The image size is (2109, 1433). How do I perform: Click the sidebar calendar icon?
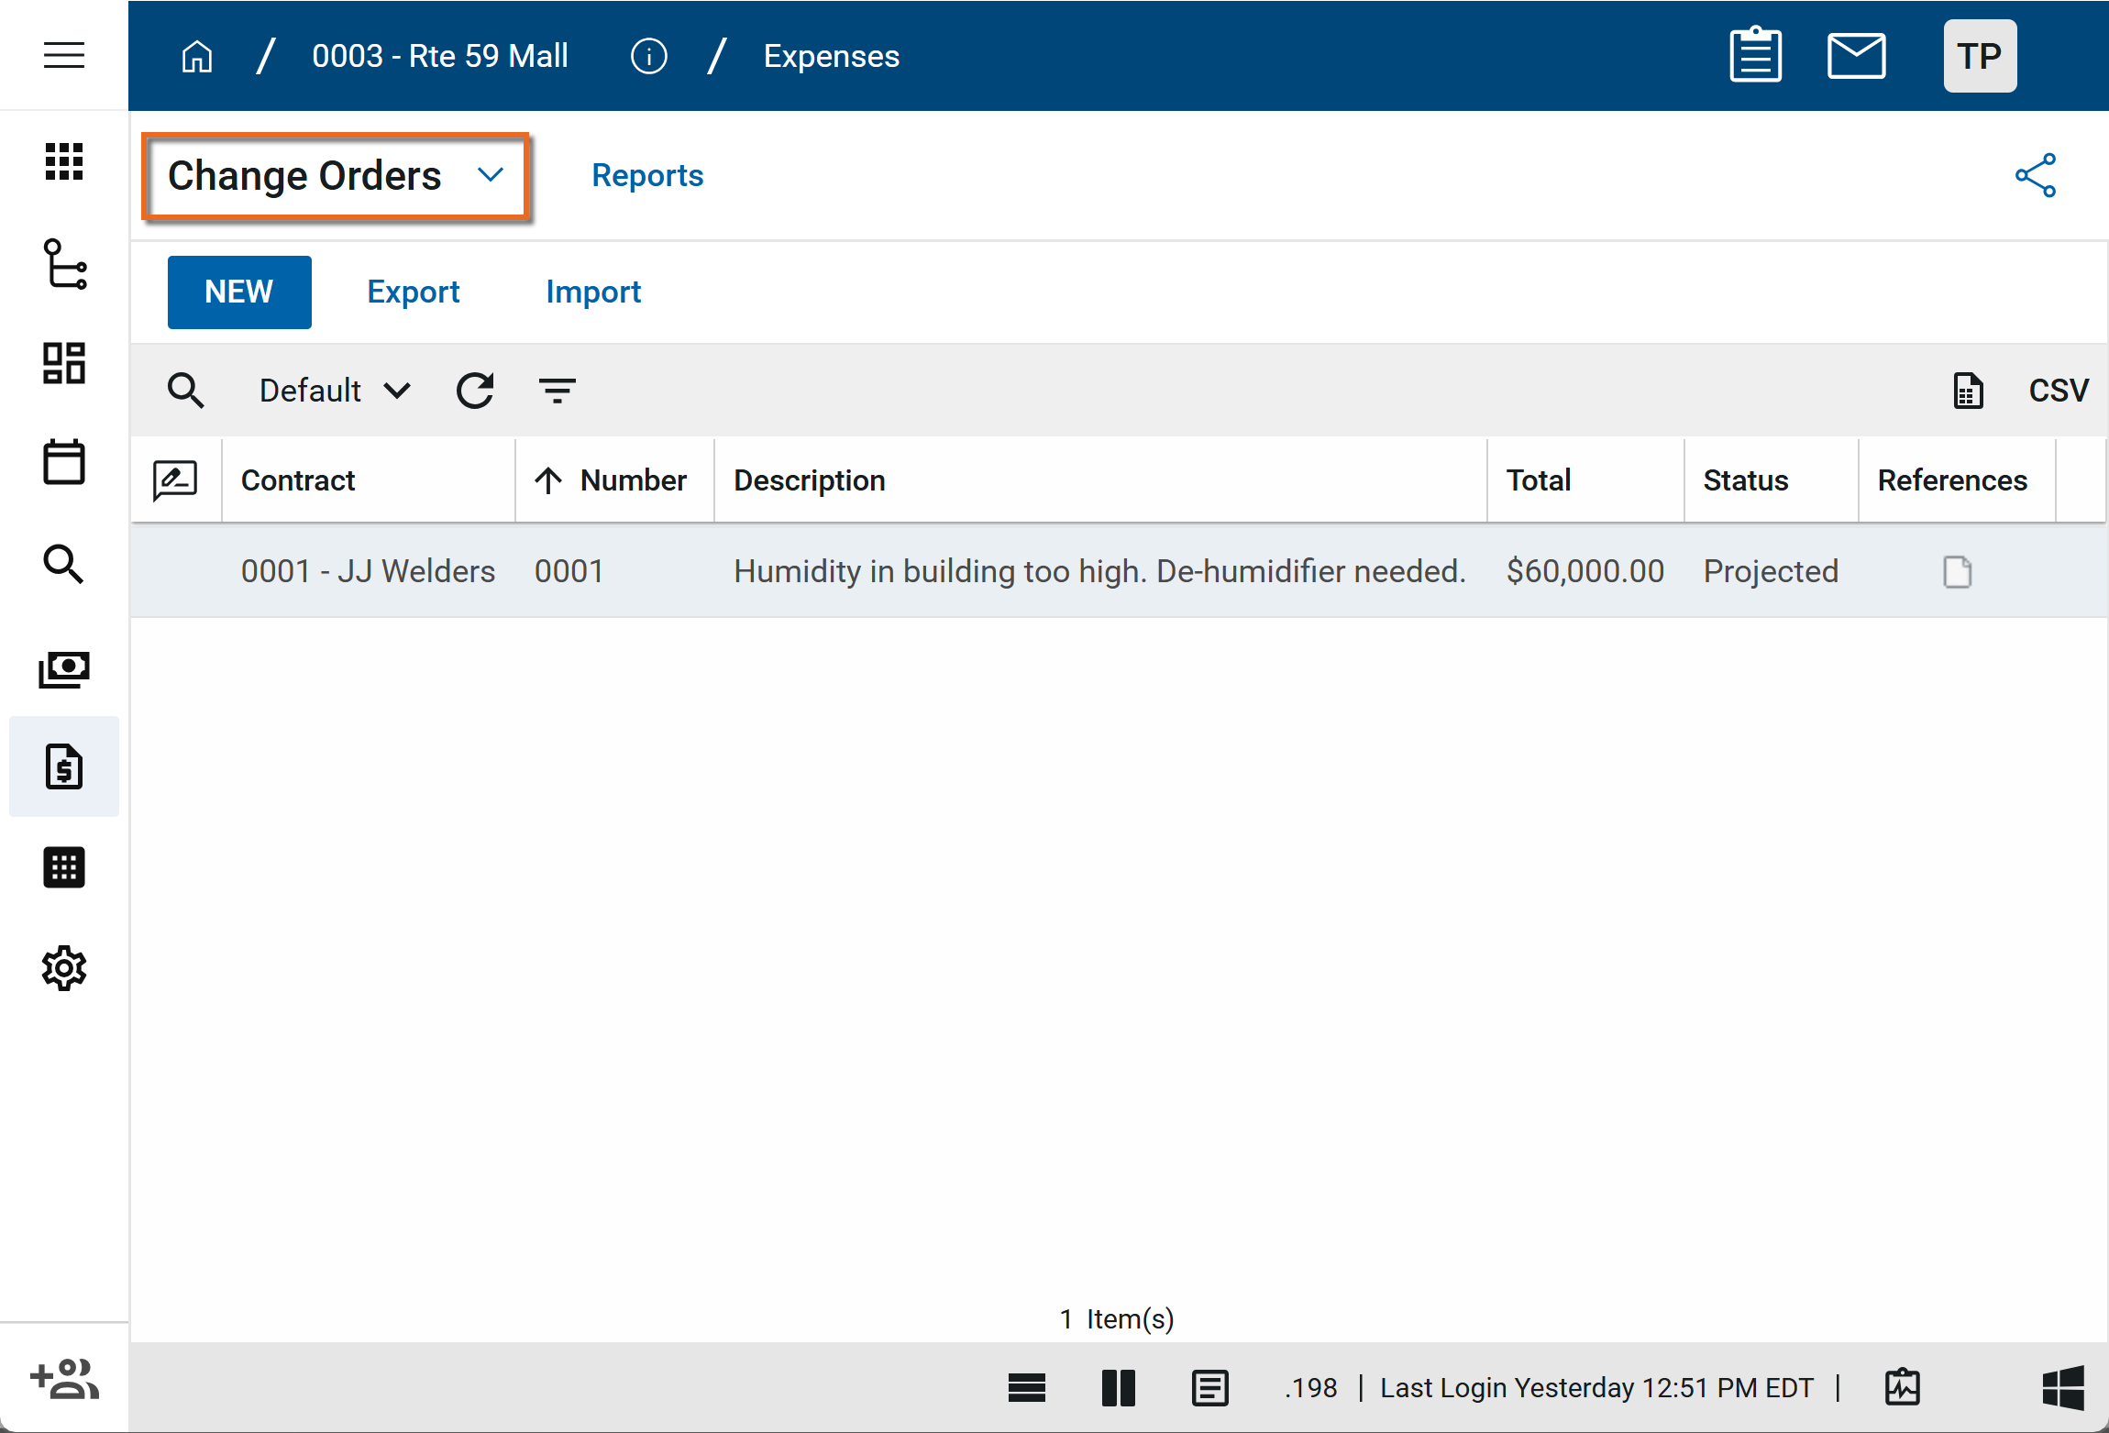click(64, 461)
